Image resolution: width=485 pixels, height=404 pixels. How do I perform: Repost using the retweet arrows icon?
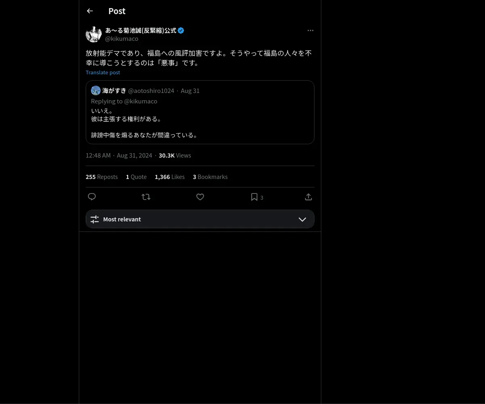coord(146,197)
